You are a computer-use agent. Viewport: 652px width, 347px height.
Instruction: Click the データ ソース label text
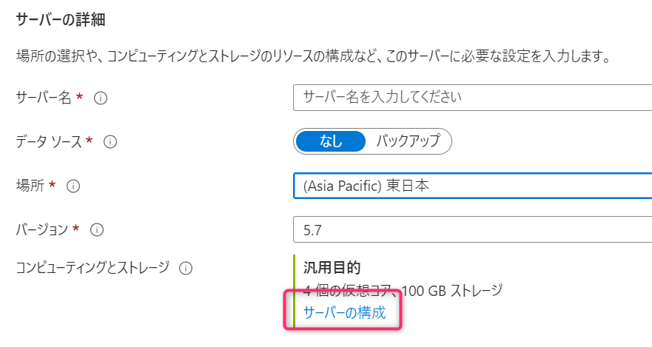[49, 142]
